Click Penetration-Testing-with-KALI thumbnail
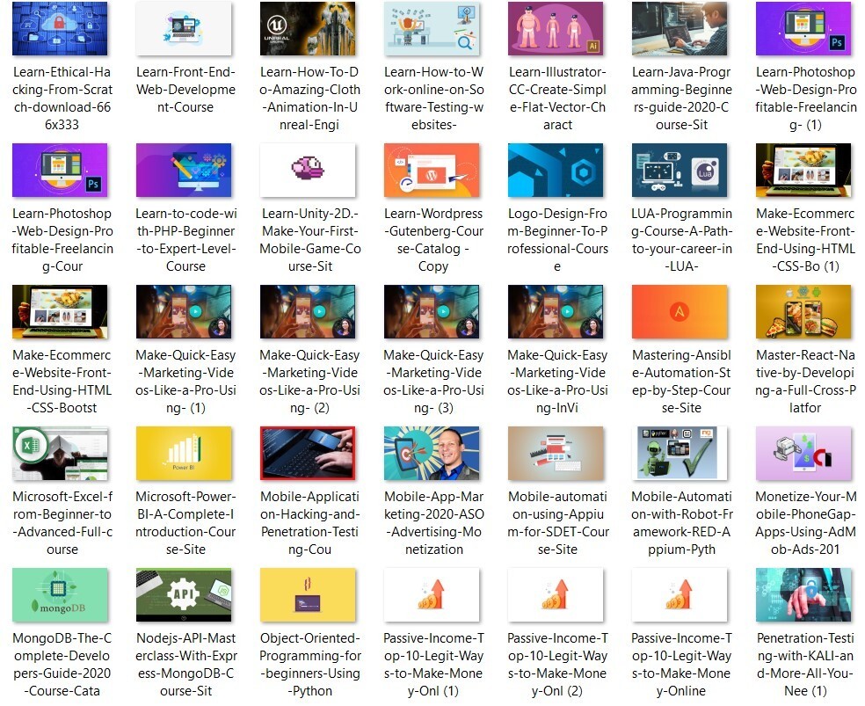This screenshot has width=865, height=706. point(803,594)
